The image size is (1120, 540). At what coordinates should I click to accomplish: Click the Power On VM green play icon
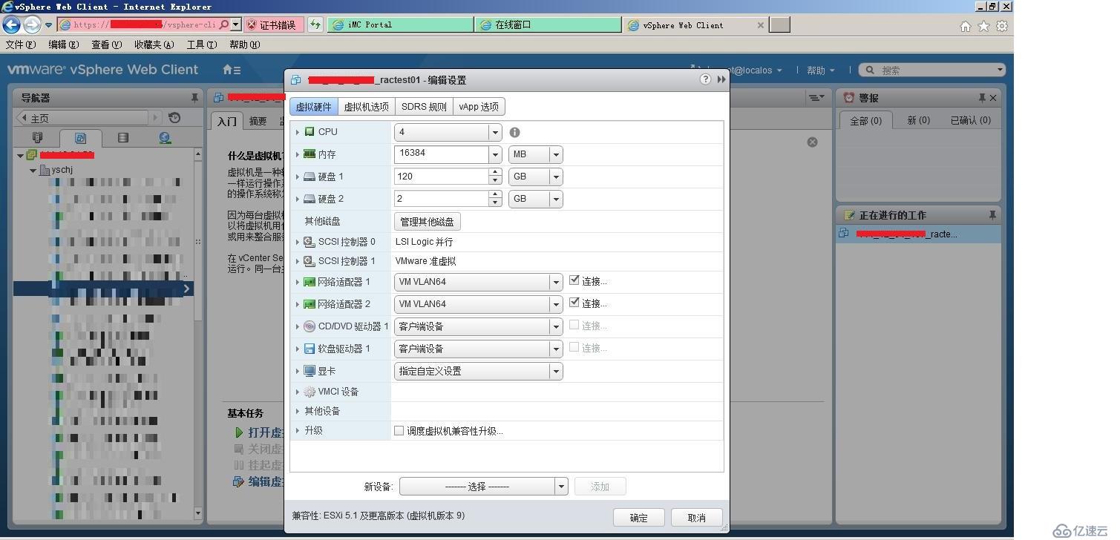point(238,432)
